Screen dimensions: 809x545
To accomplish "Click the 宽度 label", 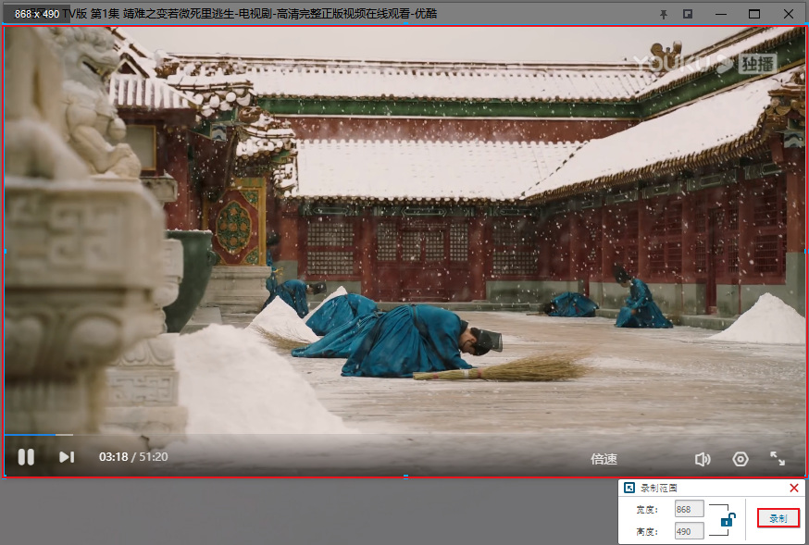I will pyautogui.click(x=647, y=510).
